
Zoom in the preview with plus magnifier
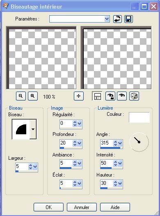point(33,96)
